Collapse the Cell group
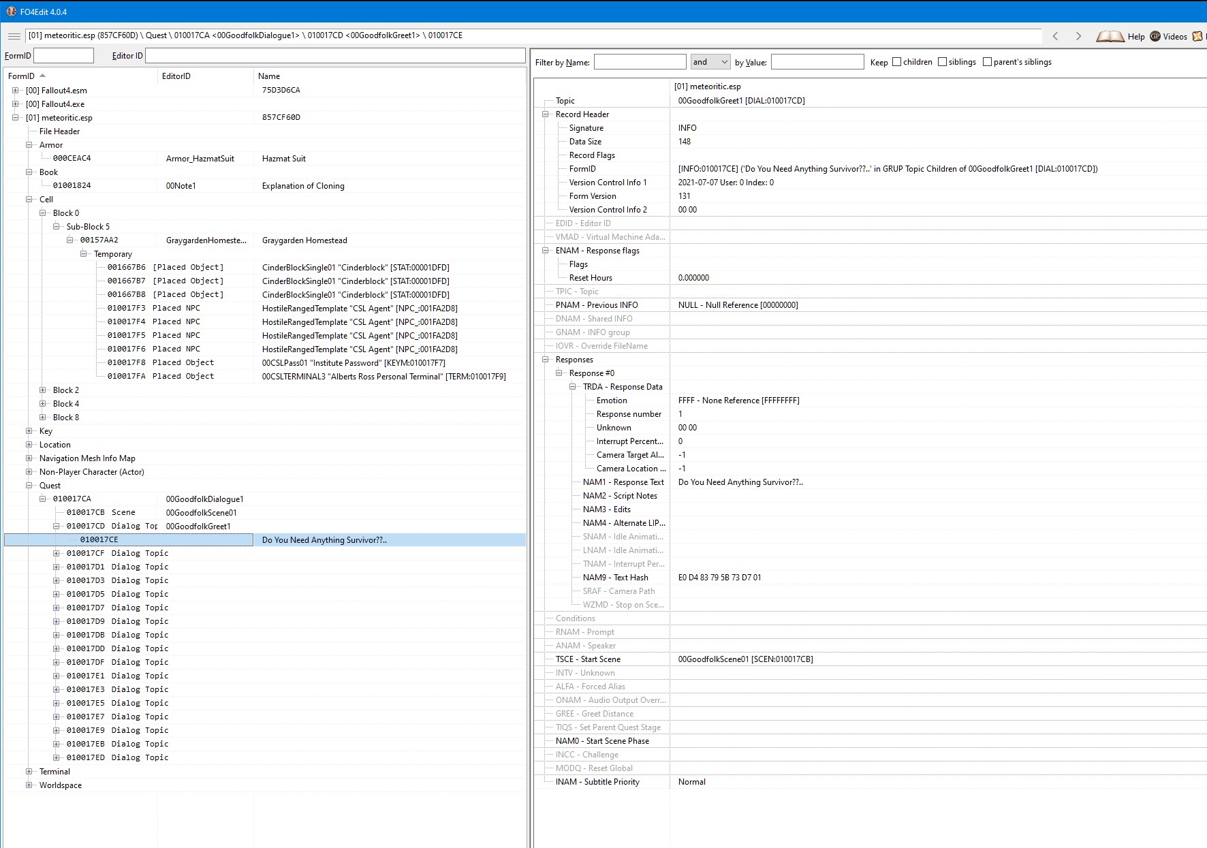The width and height of the screenshot is (1207, 848). coord(29,199)
